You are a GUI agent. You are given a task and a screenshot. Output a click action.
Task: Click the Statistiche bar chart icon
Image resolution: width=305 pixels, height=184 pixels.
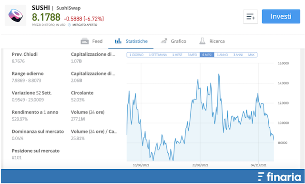coord(118,41)
